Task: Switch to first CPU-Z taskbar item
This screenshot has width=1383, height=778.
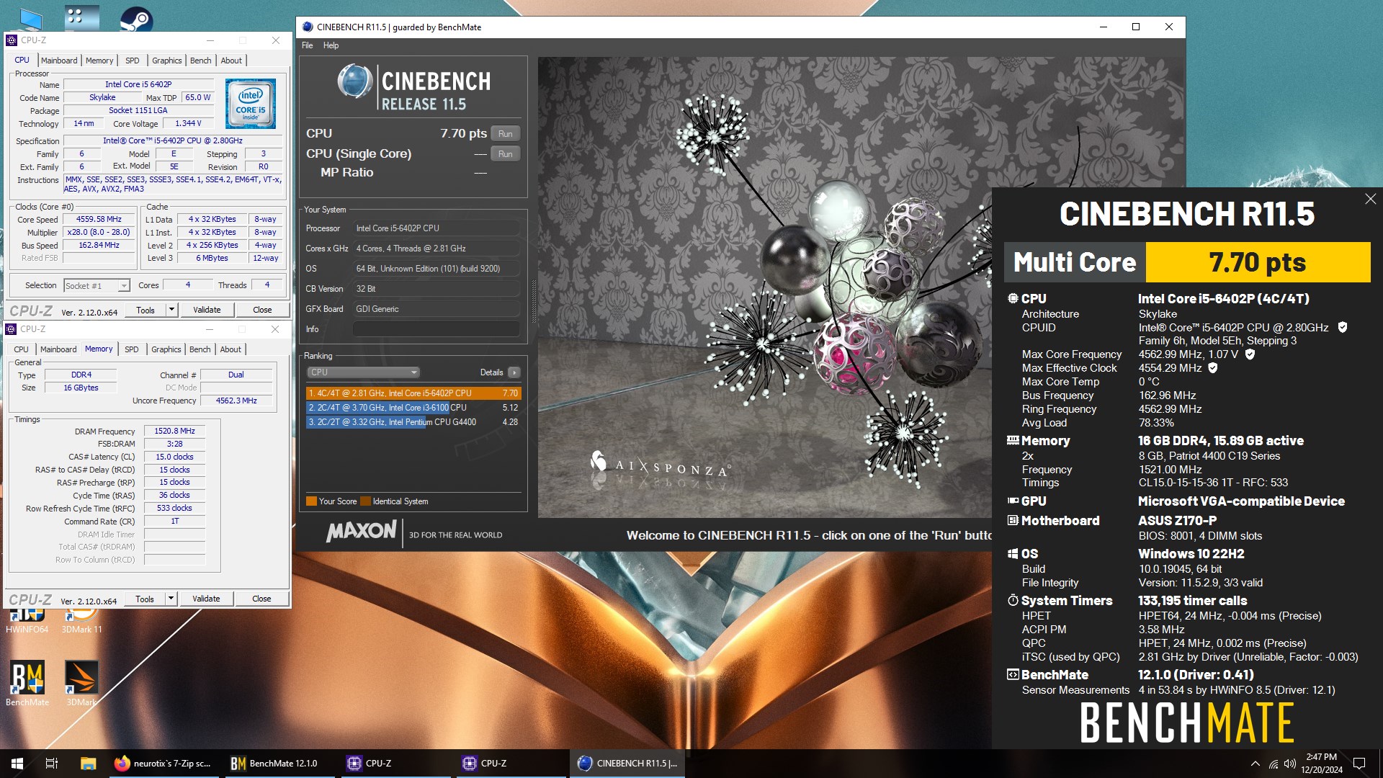Action: tap(394, 763)
